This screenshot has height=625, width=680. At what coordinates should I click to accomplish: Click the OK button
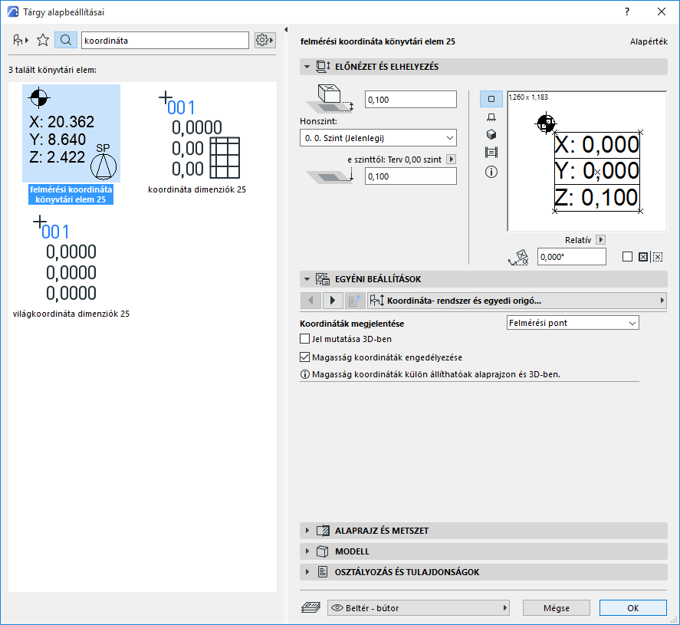[x=632, y=607]
